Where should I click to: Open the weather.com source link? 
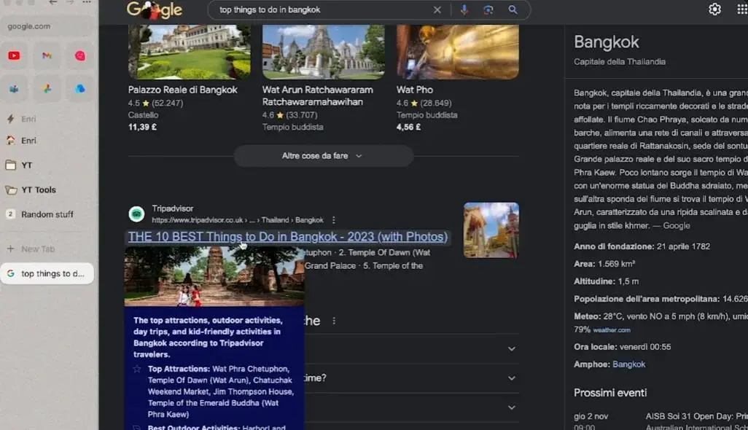point(611,330)
